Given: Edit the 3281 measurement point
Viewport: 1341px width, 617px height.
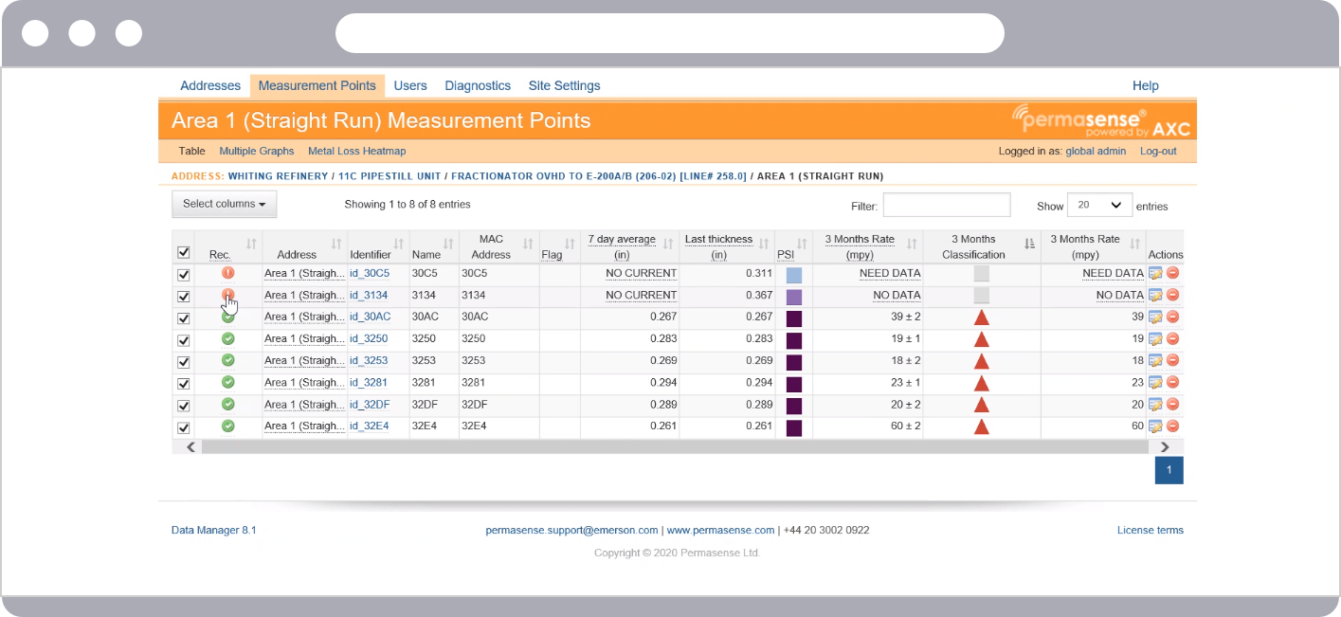Looking at the screenshot, I should point(1155,382).
